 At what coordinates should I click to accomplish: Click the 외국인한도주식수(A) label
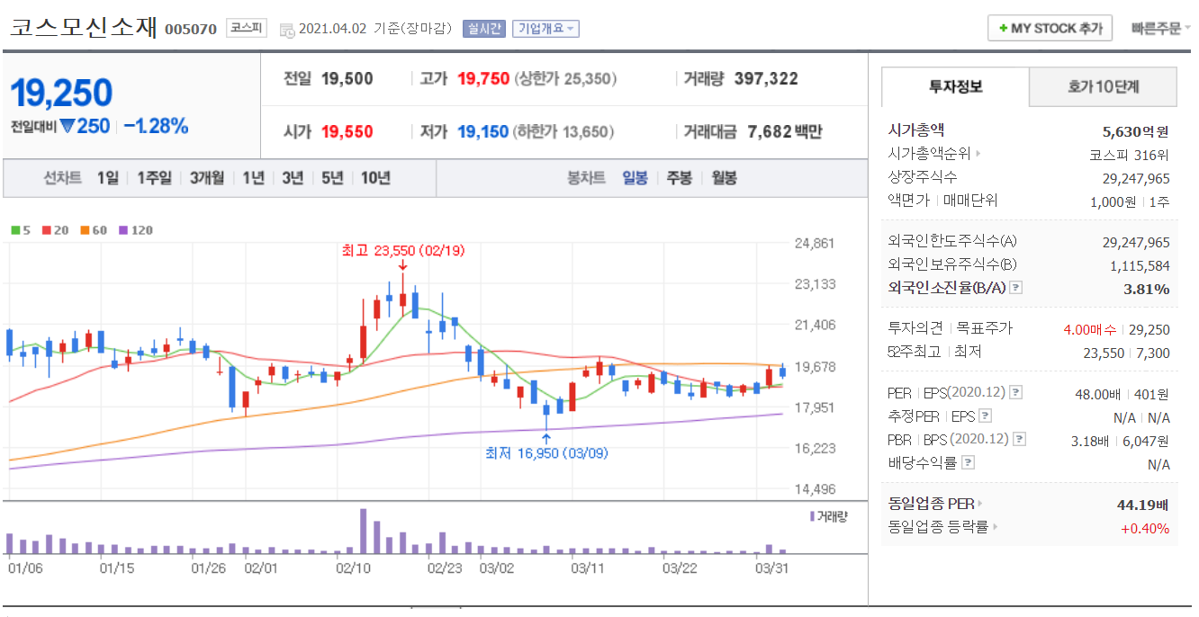point(953,241)
